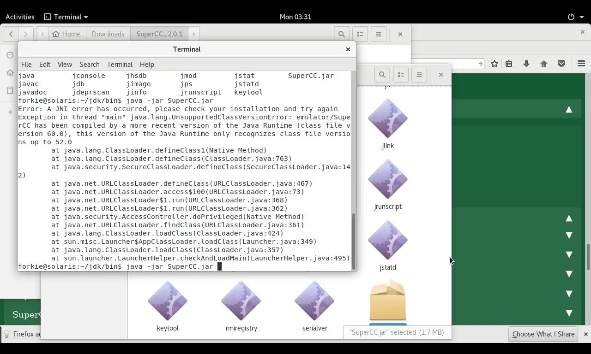The width and height of the screenshot is (591, 354).
Task: Navigate to Downloads in path bar
Action: [x=108, y=34]
